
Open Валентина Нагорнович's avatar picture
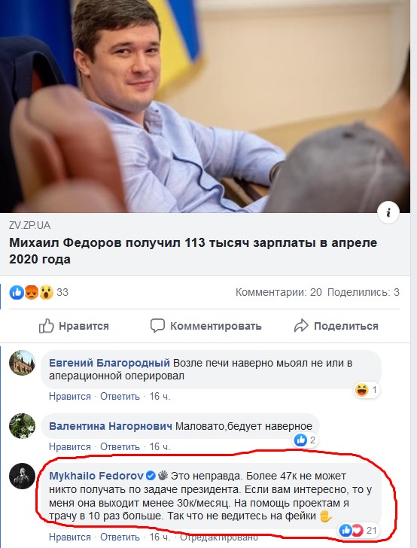point(22,426)
